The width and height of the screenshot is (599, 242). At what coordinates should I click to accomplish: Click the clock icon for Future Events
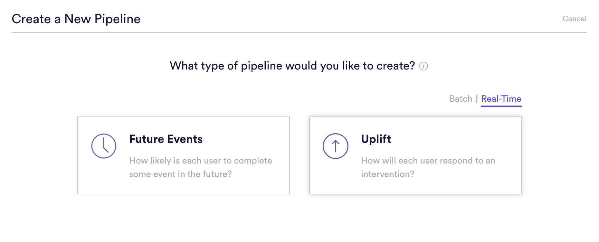pyautogui.click(x=104, y=146)
